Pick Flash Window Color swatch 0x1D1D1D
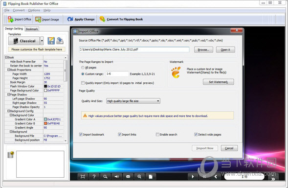 [x=45, y=86]
